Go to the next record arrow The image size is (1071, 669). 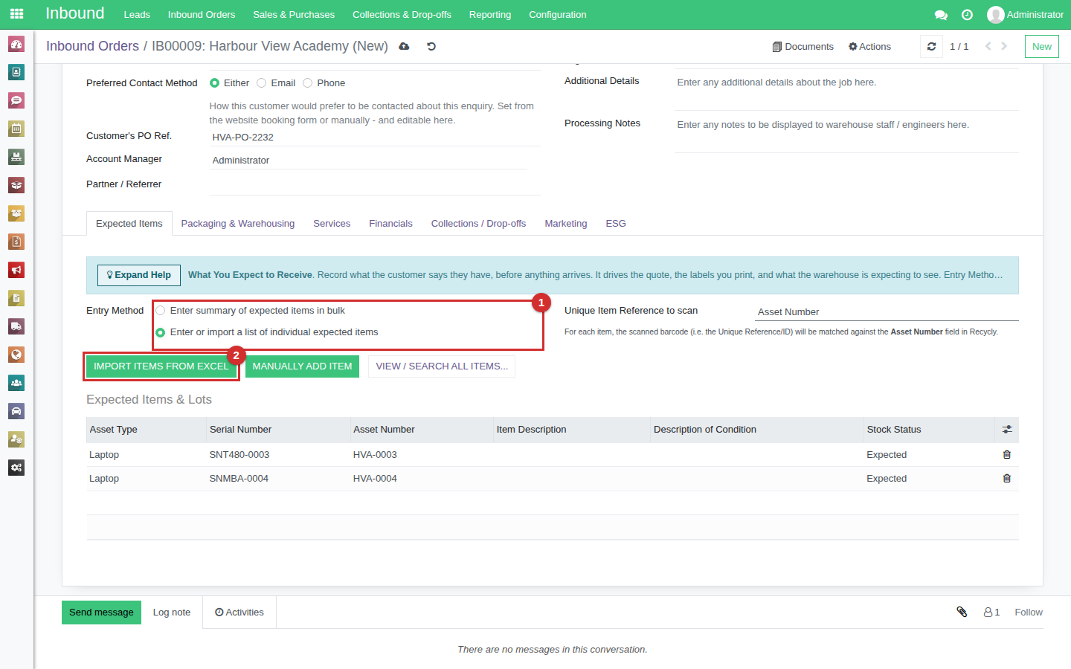1004,46
